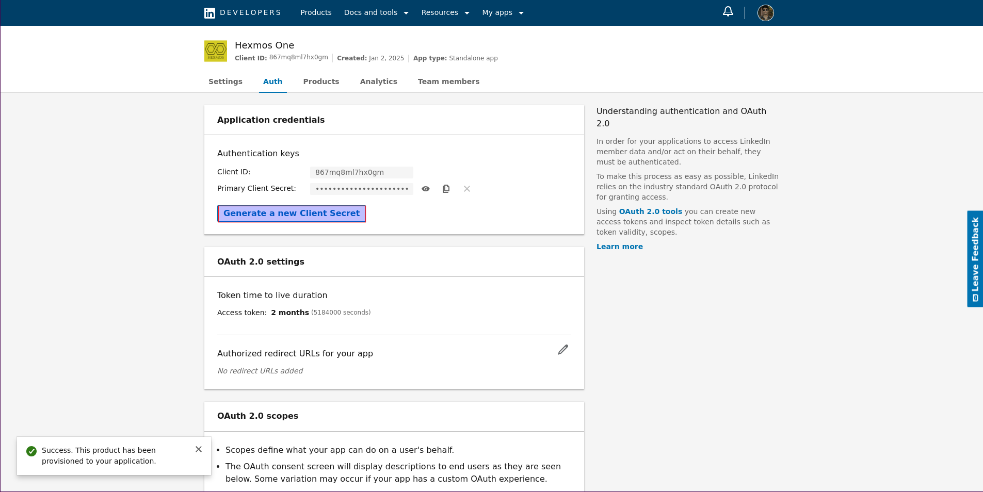Screen dimensions: 983x492
Task: Follow the Learn more link
Action: [619, 247]
